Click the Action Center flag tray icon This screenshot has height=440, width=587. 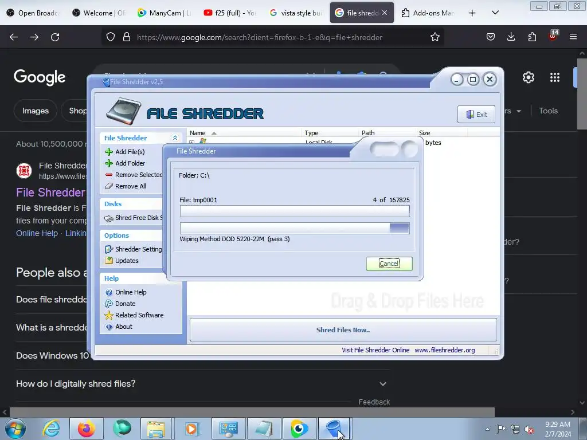point(501,429)
